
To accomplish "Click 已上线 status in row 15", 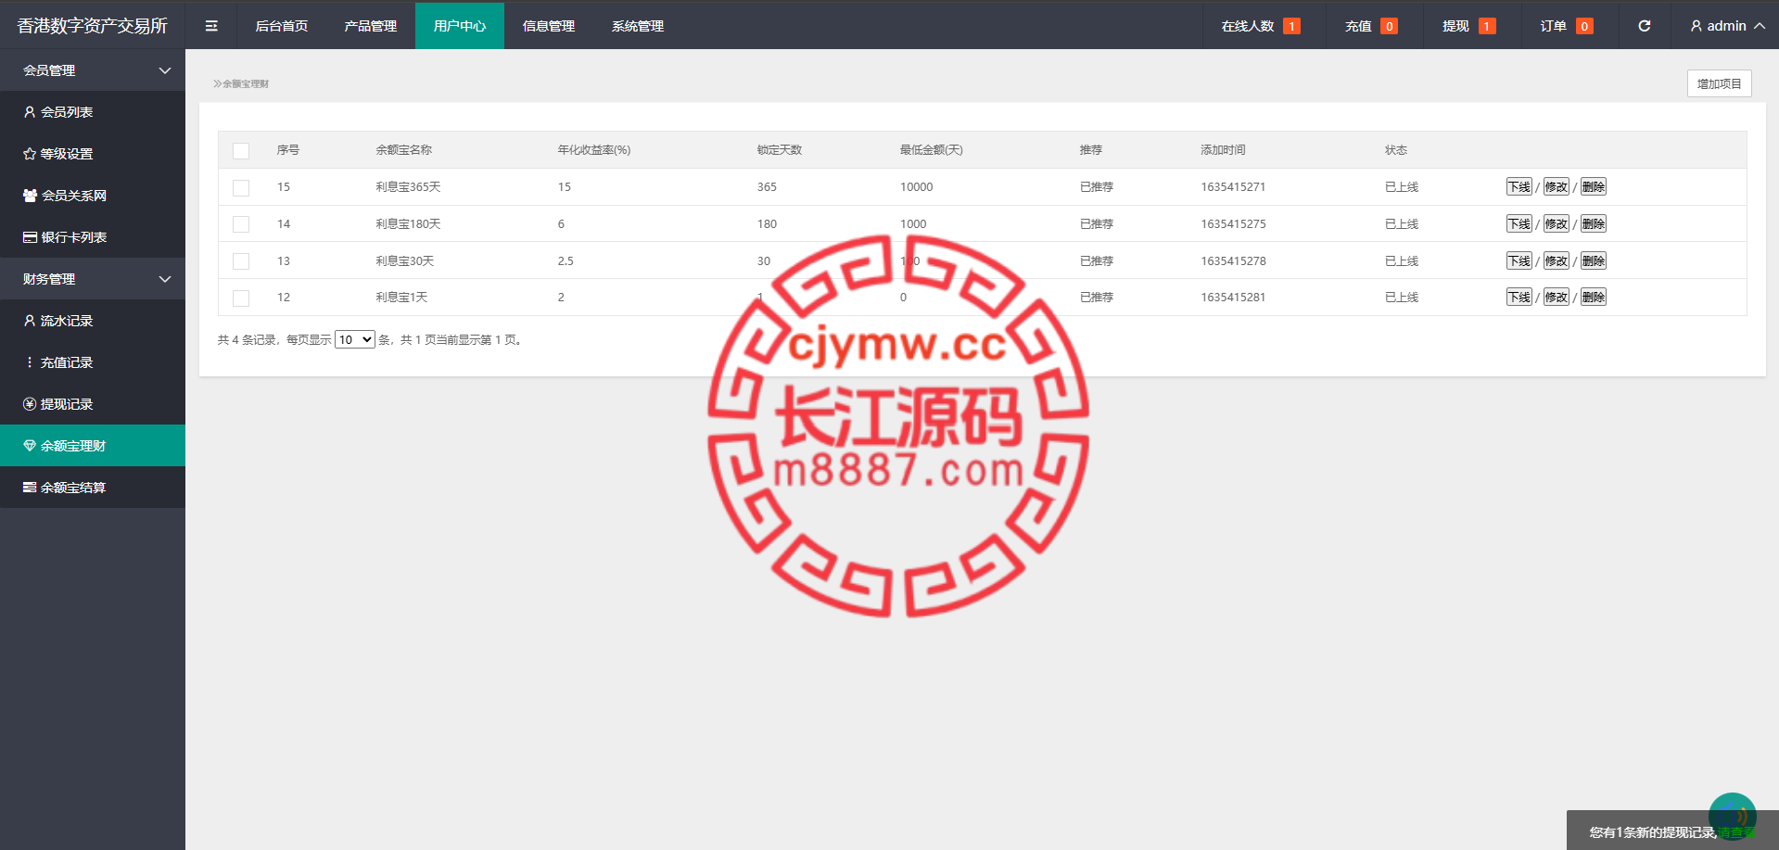I will [1402, 186].
